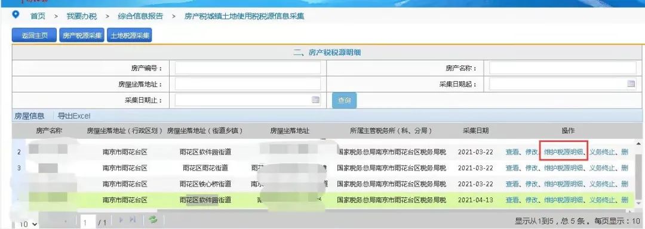Click the location pin icon beside breadcrumb
The image size is (645, 229).
coord(16,15)
